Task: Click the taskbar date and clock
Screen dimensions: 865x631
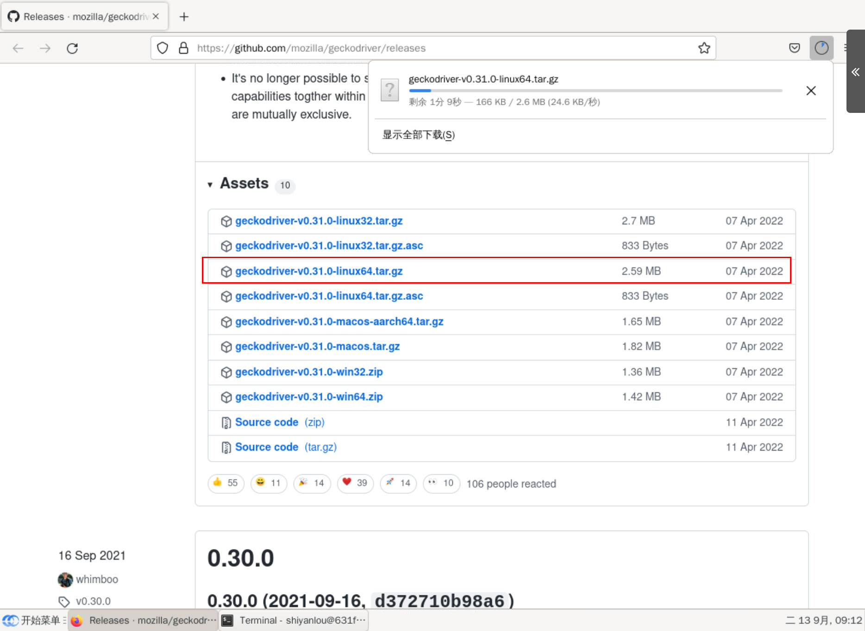Action: click(823, 620)
